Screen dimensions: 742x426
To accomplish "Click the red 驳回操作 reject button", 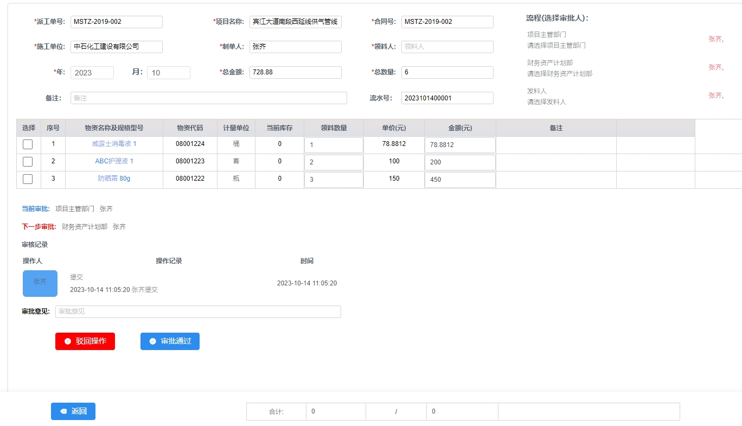I will [85, 341].
